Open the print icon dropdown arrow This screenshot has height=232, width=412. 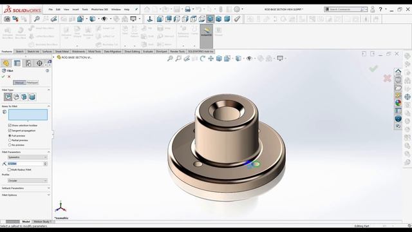click(193, 10)
